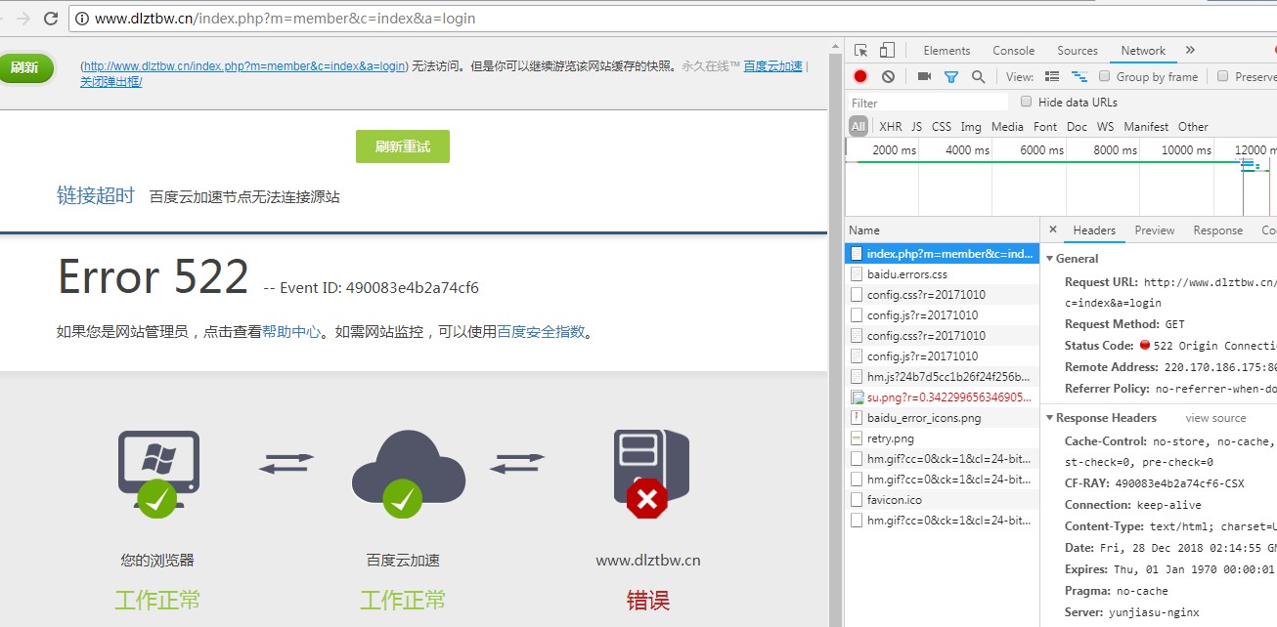Click the red record network log button
The image size is (1277, 627).
(860, 76)
